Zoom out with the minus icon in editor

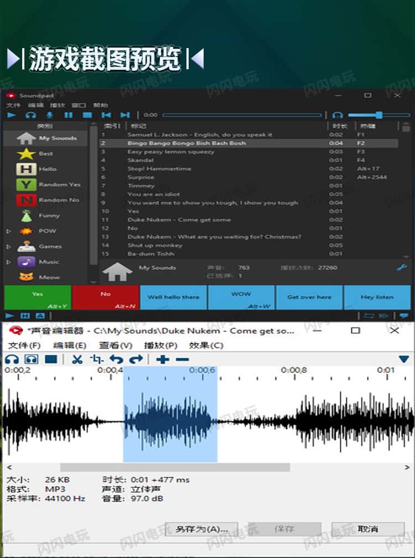tap(183, 359)
